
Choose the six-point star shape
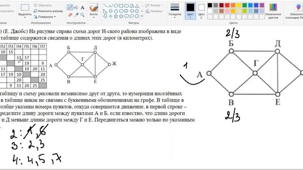(x=121, y=16)
